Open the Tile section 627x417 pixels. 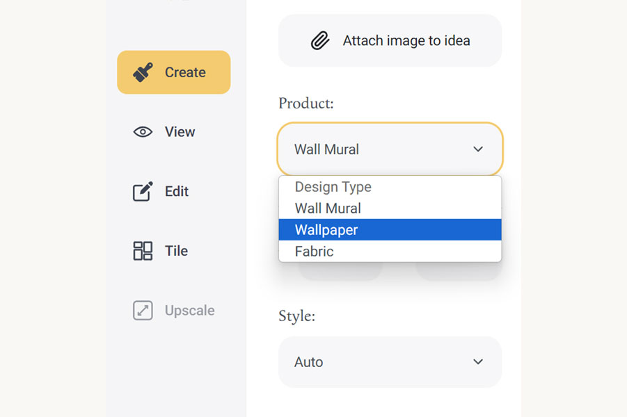[174, 251]
